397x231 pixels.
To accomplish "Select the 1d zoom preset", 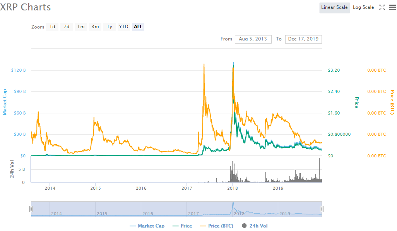I will click(52, 27).
